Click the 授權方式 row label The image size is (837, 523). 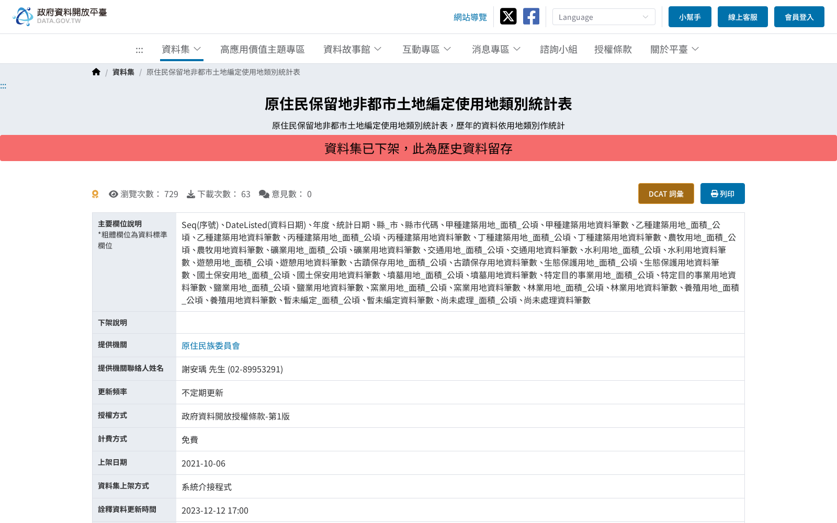click(112, 415)
